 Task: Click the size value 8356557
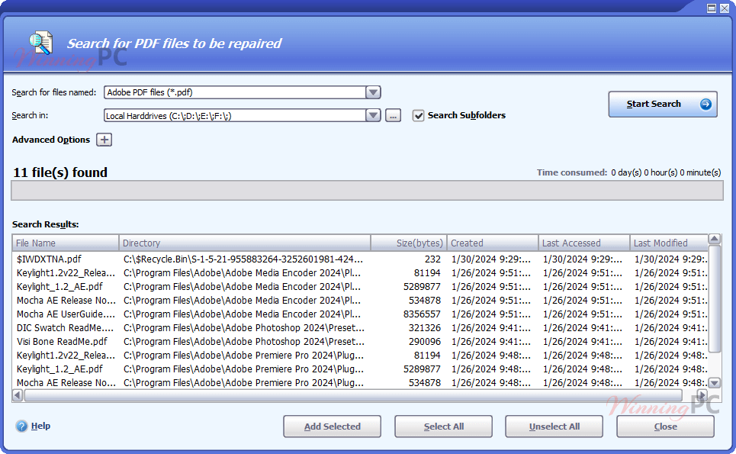coord(422,314)
